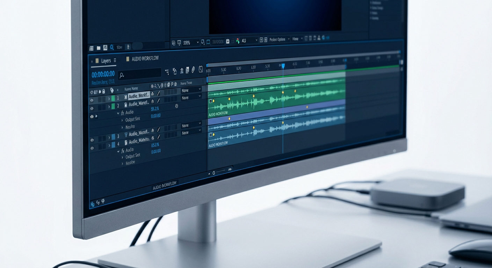Select the Layers tab
Viewport: 492px width, 268px height.
106,61
